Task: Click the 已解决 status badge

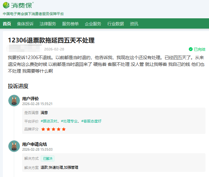Action: tap(47, 158)
